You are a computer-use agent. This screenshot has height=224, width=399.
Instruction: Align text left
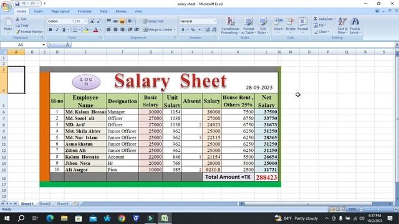click(108, 30)
